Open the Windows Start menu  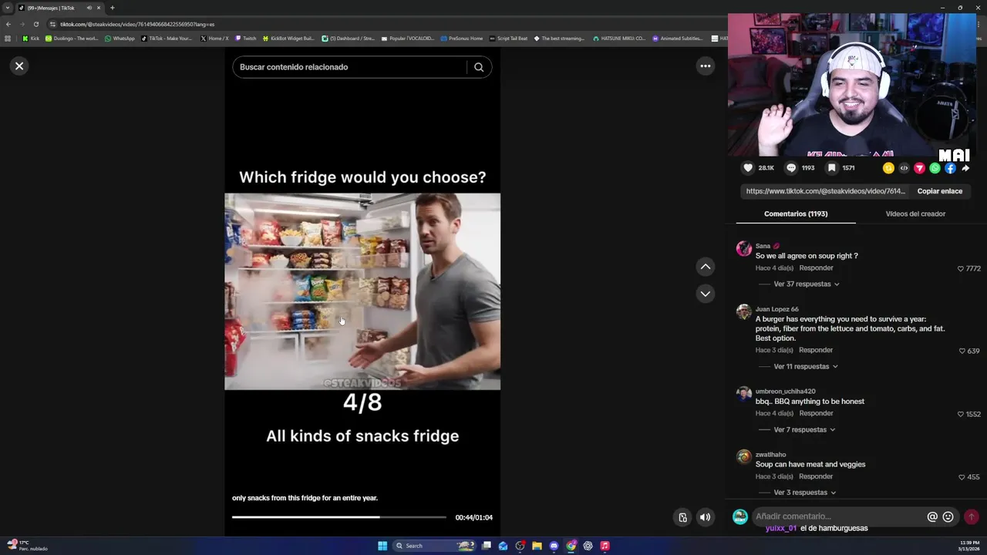(382, 546)
